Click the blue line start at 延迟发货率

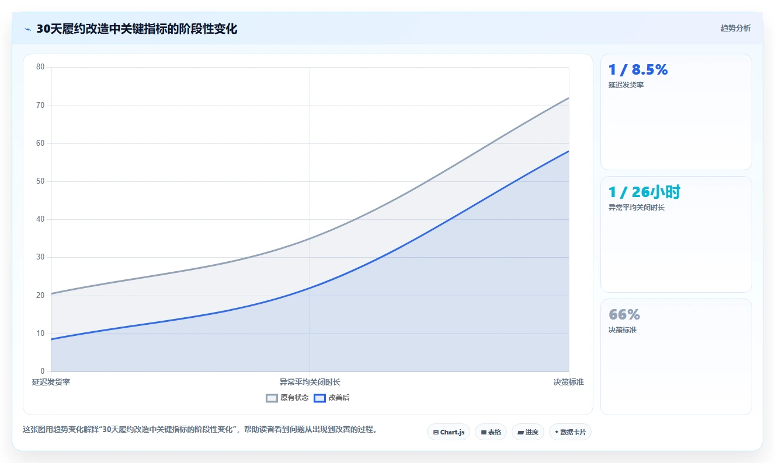coord(51,339)
